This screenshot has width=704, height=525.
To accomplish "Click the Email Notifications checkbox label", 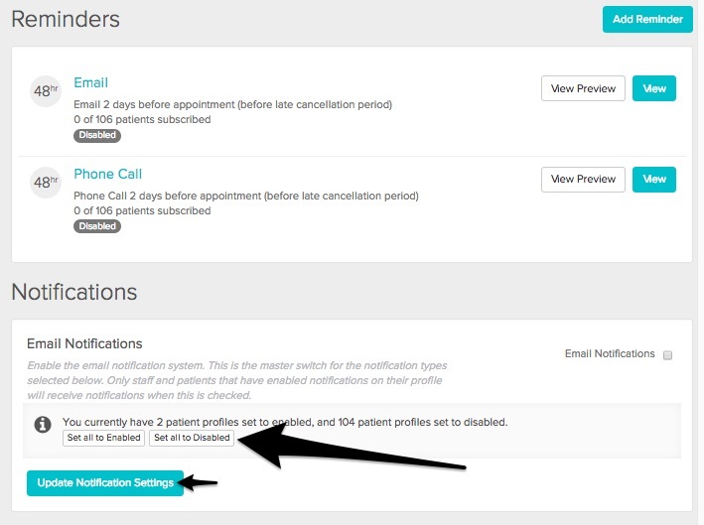I will [x=610, y=353].
